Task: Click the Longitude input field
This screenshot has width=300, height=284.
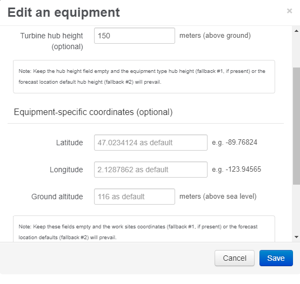Action: [151, 170]
